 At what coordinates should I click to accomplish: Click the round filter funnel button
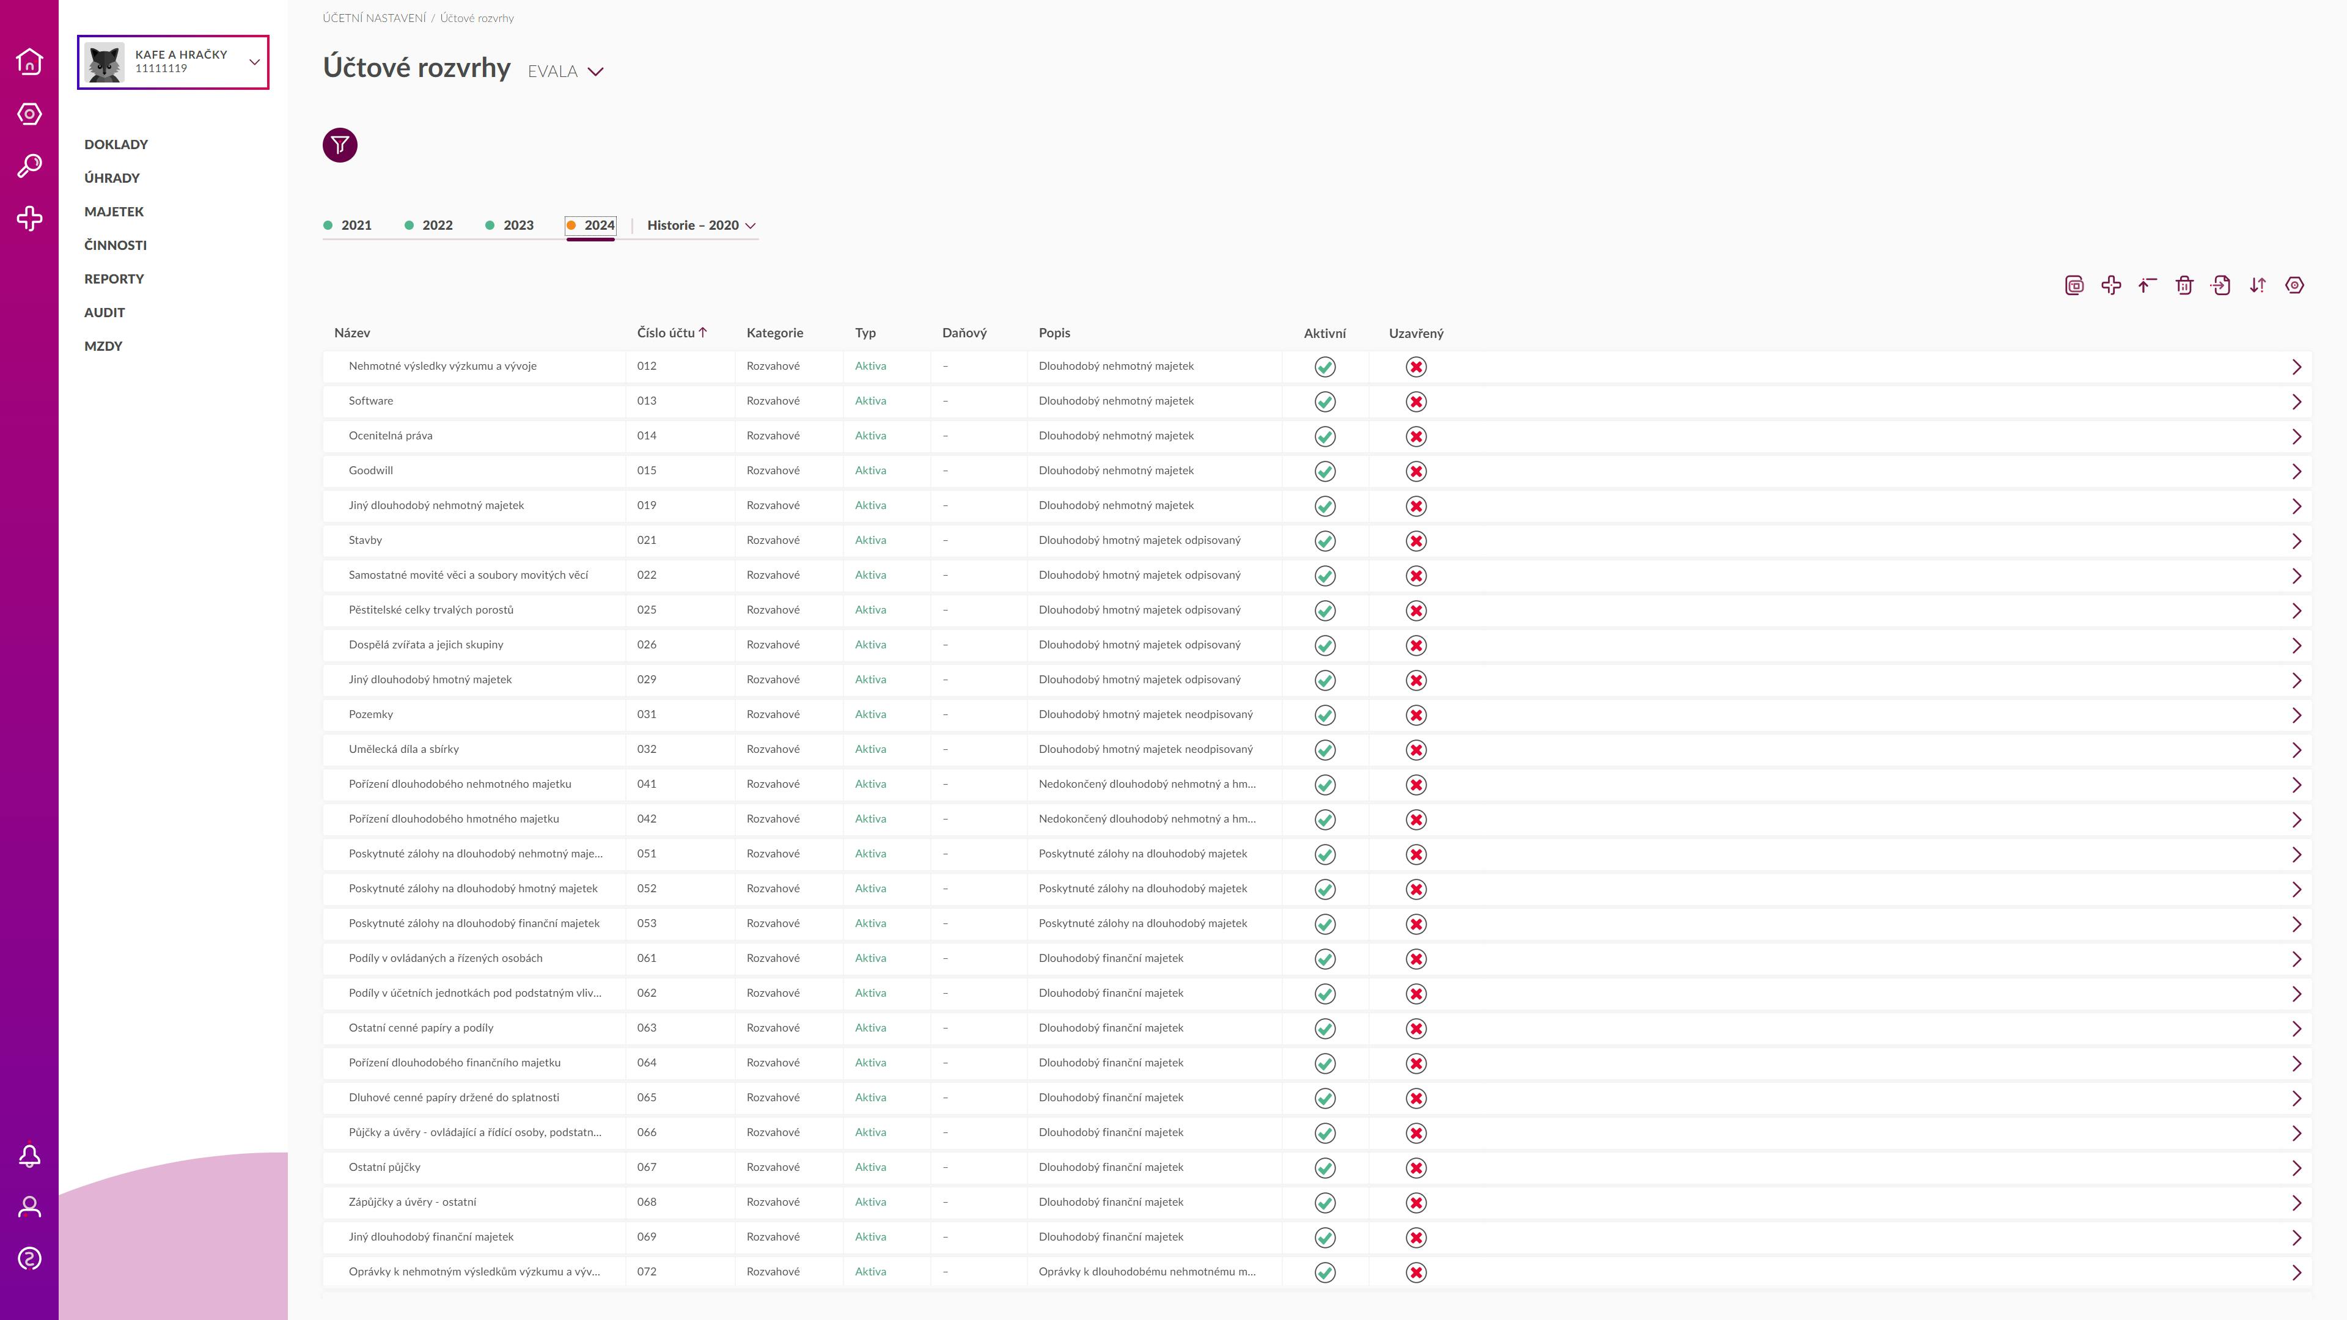click(340, 145)
